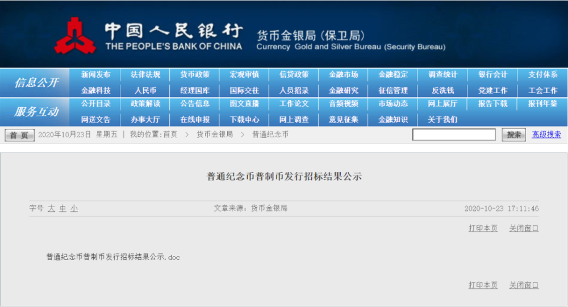Image resolution: width=568 pixels, height=307 pixels.
Task: Open 反洗钱 section
Action: (x=442, y=90)
